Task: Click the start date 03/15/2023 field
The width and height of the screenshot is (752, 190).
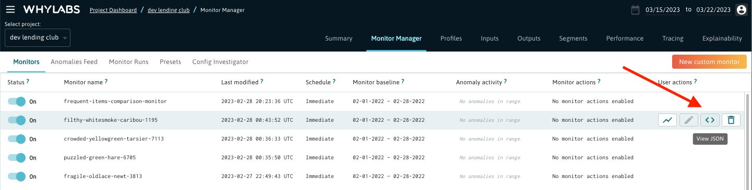Action: pyautogui.click(x=663, y=10)
